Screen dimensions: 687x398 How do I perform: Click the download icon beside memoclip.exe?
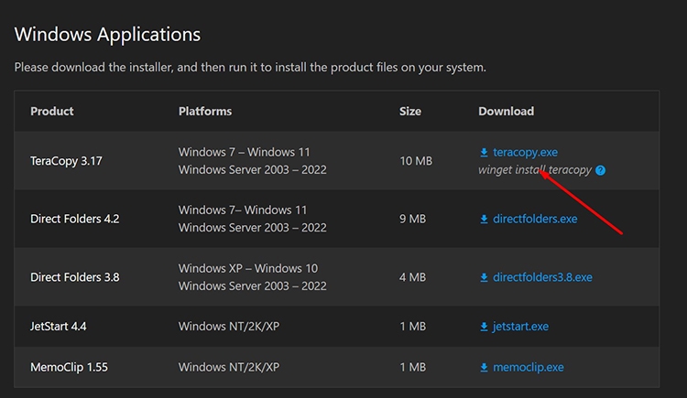[484, 368]
